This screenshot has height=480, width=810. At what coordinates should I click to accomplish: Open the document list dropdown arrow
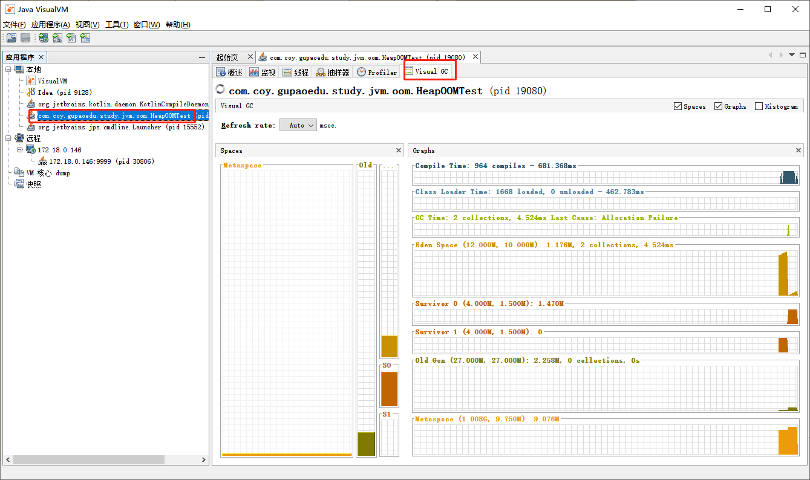791,55
